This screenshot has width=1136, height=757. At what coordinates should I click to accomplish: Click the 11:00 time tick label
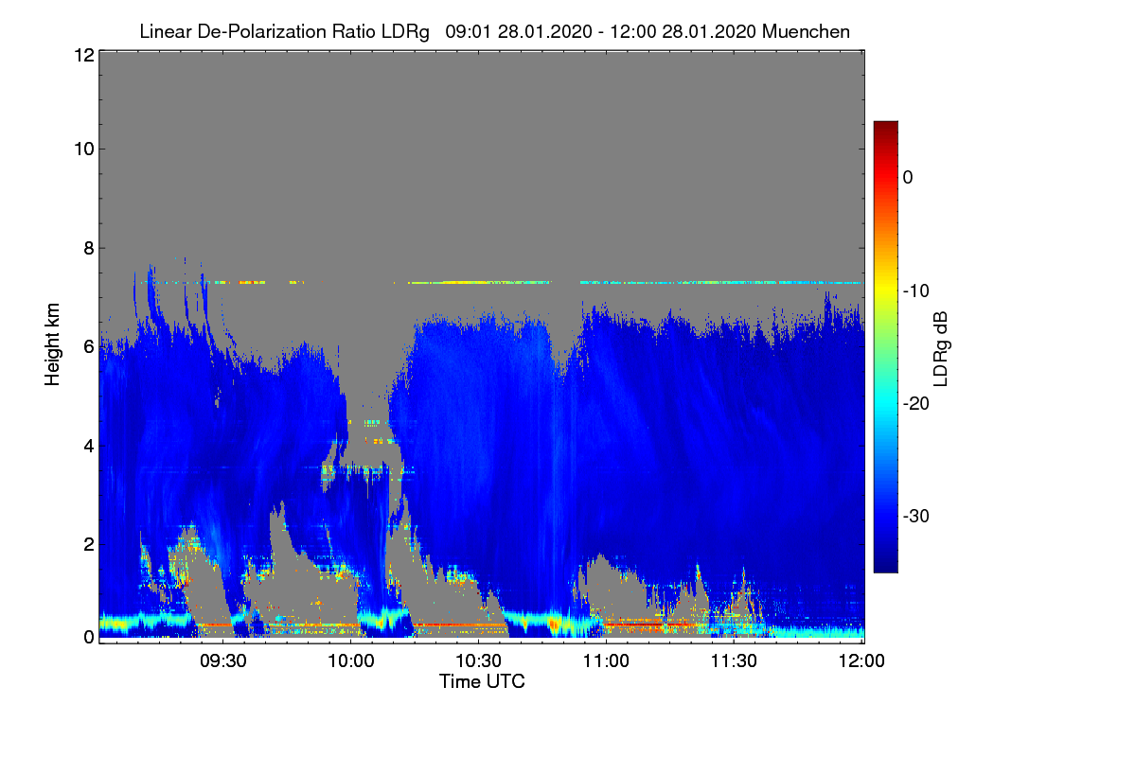606,660
